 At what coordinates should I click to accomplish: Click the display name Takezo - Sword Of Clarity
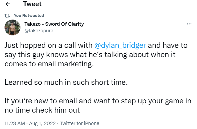coord(54,24)
